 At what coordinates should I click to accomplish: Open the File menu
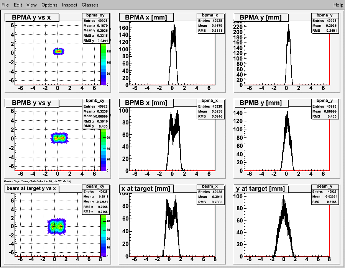[x=5, y=5]
